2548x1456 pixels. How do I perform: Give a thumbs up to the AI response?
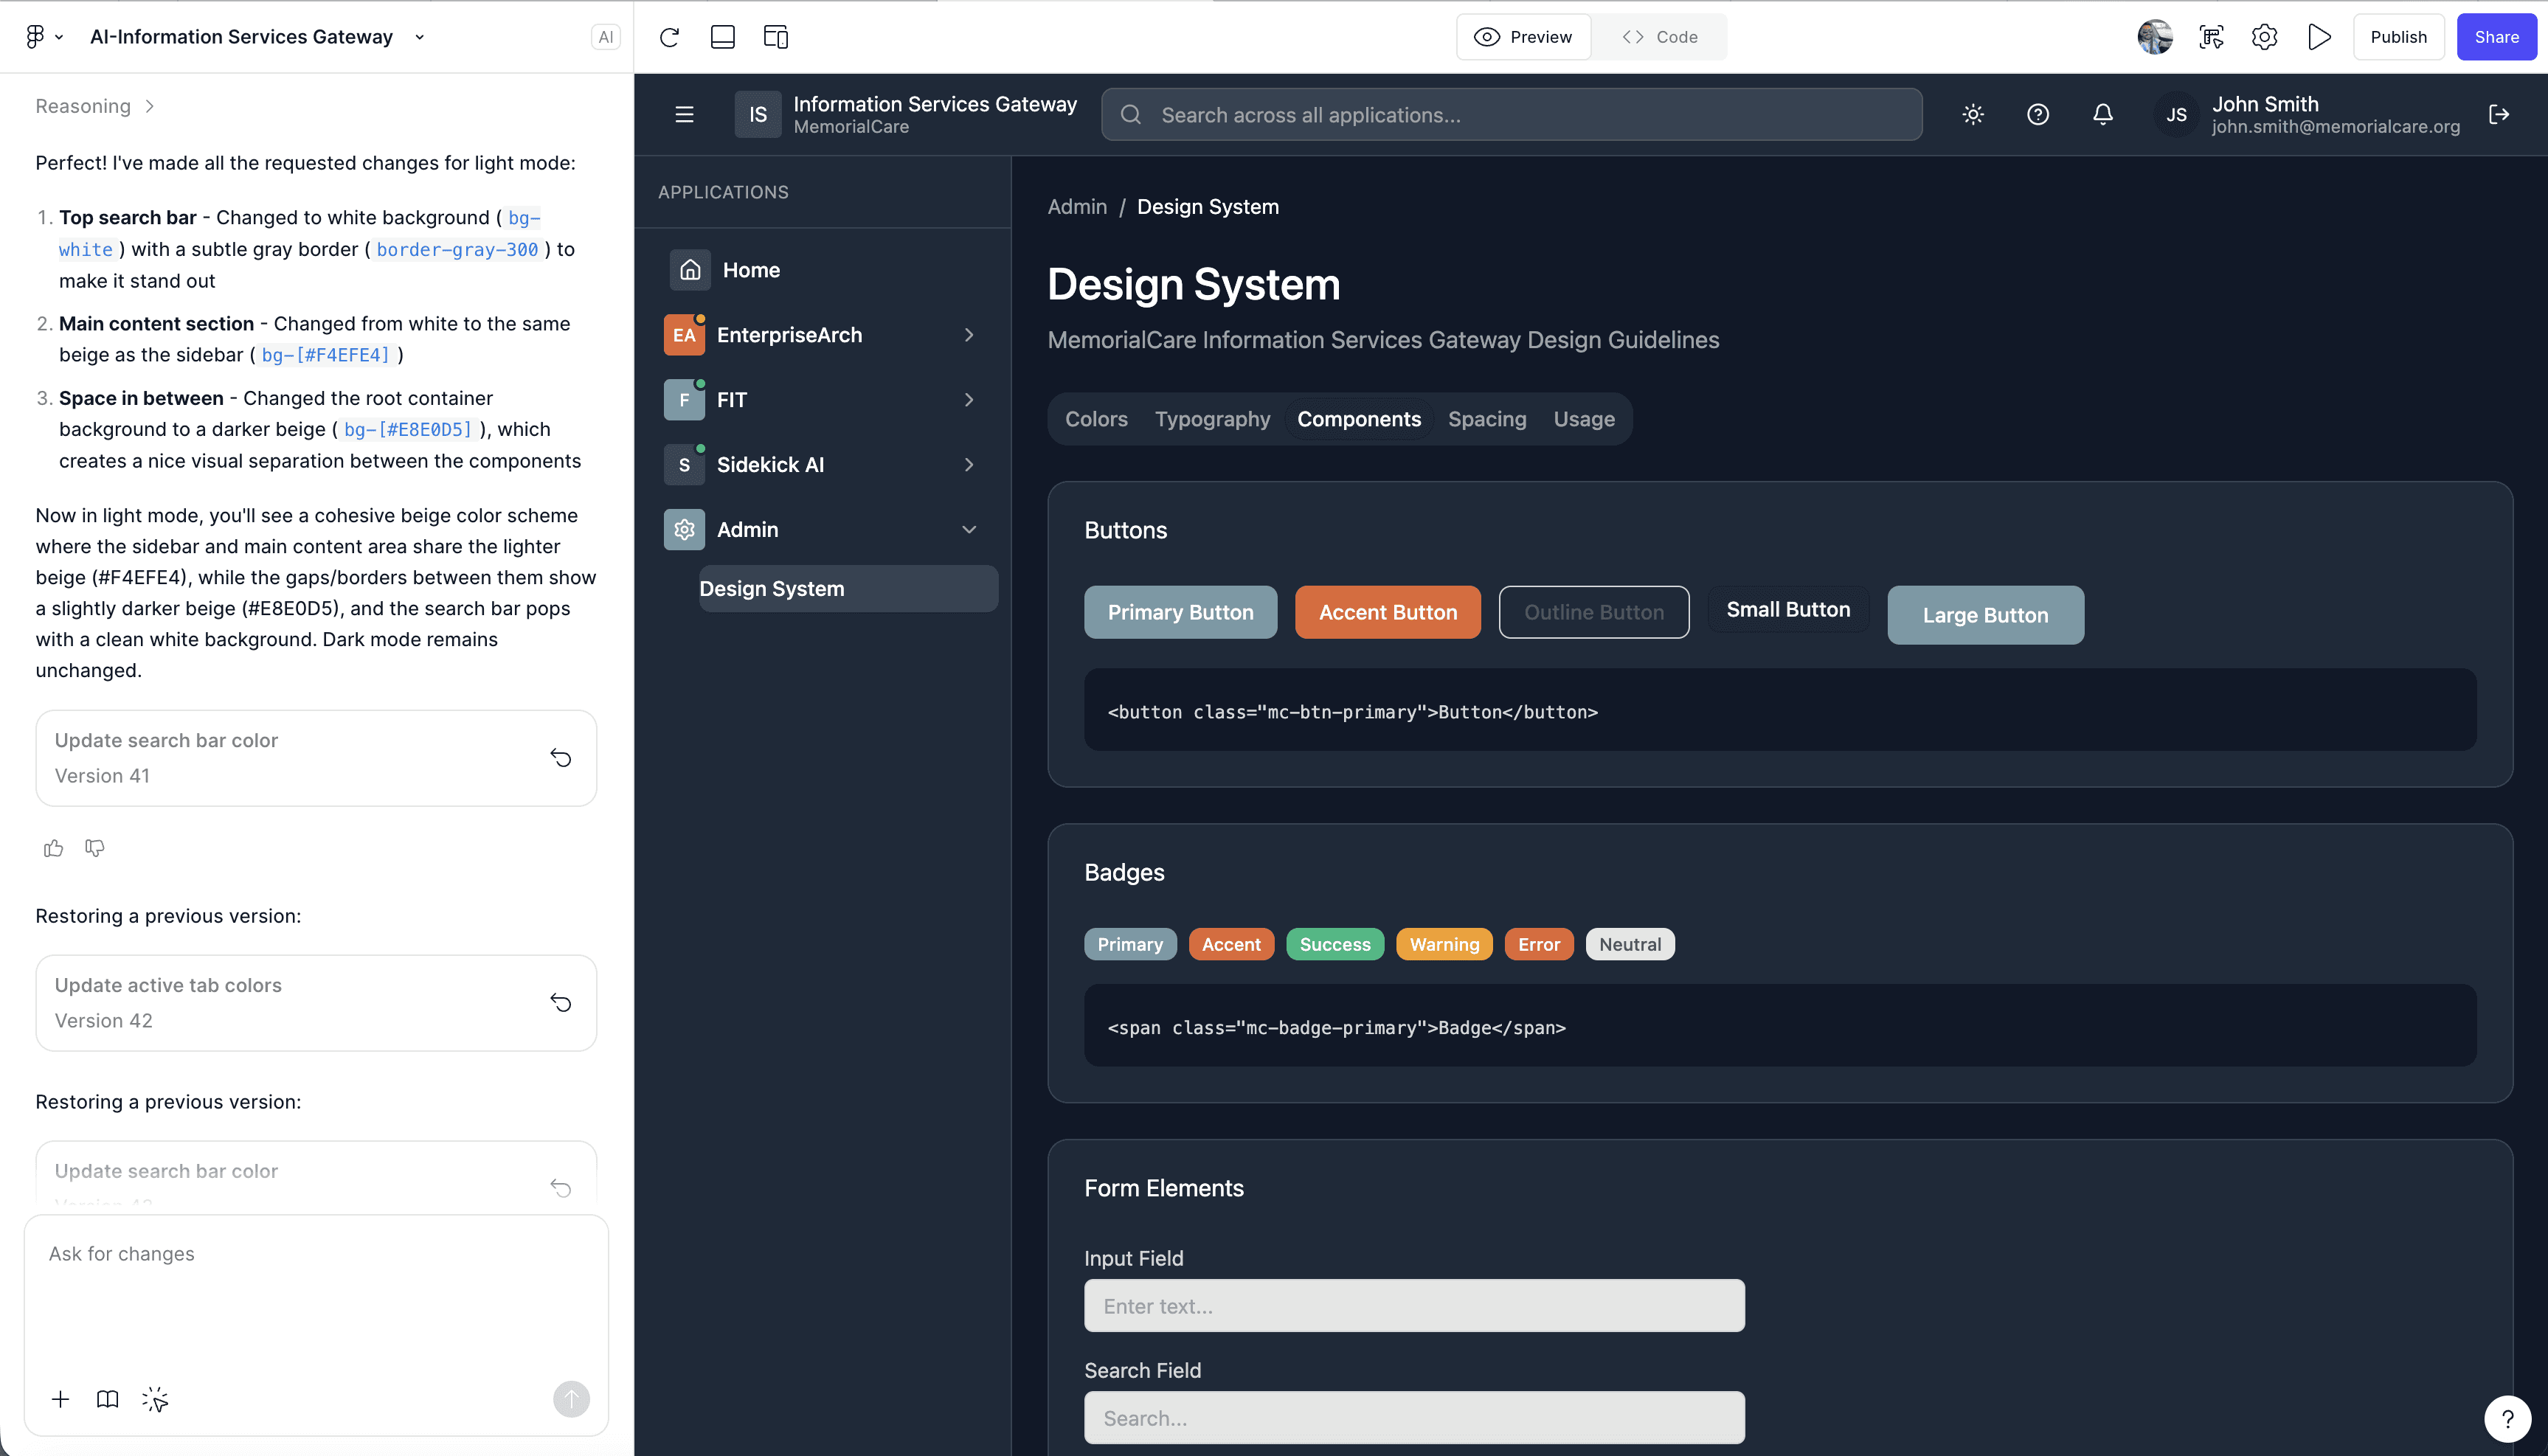[x=53, y=848]
